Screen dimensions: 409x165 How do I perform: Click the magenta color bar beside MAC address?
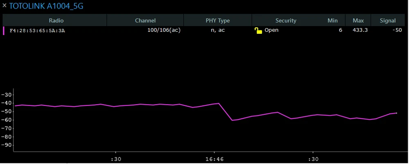[x=4, y=31]
